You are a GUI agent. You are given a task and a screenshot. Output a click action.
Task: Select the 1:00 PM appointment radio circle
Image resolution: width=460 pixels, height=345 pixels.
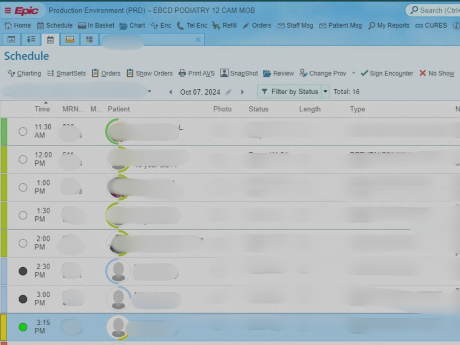tap(23, 187)
